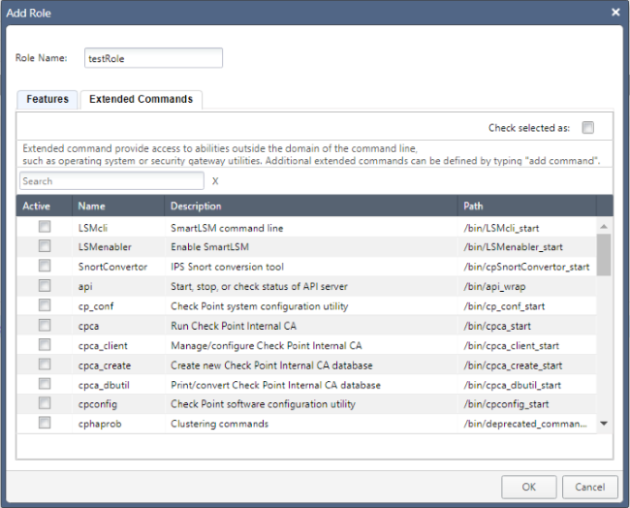The width and height of the screenshot is (630, 508).
Task: Tick the cpca_create checkbox
Action: pyautogui.click(x=45, y=365)
